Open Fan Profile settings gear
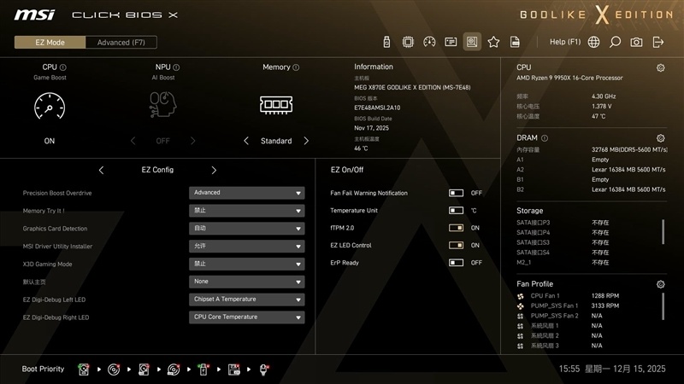This screenshot has height=384, width=684. (x=660, y=284)
